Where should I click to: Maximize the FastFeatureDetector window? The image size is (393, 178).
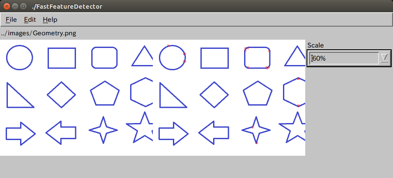pyautogui.click(x=23, y=7)
